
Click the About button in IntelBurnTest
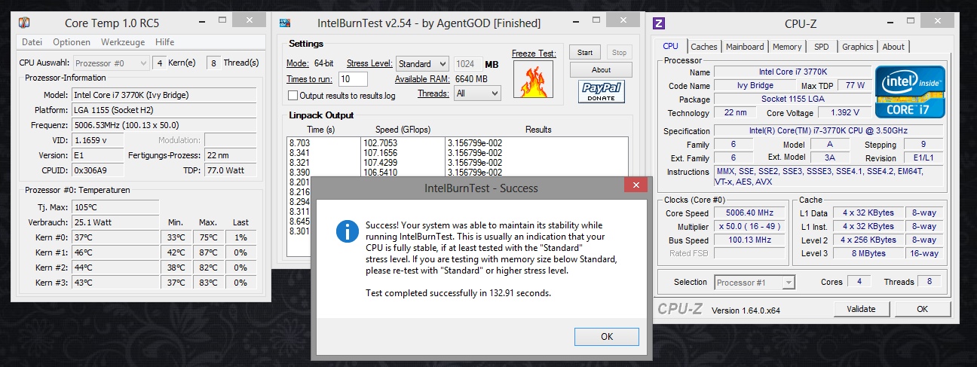[601, 70]
